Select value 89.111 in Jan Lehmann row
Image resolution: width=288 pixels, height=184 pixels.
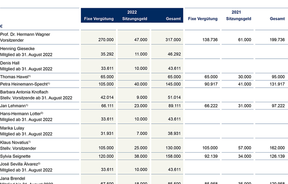coord(174,106)
